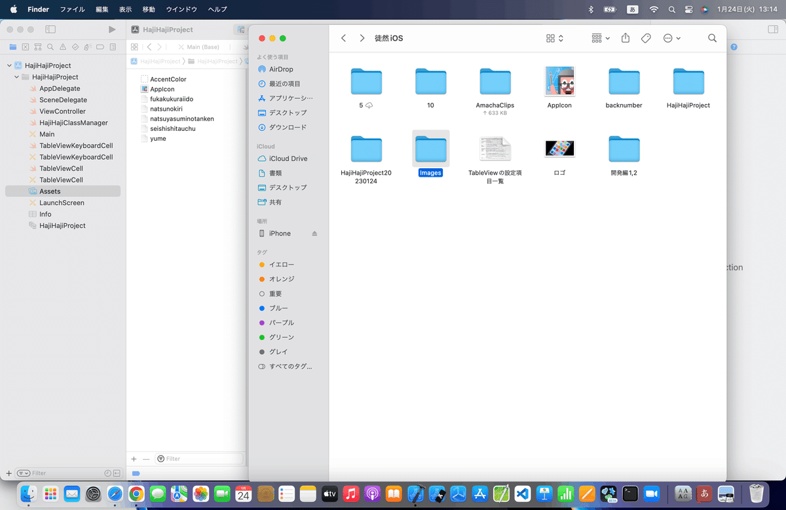
Task: Select LaunchScreen in the Xcode navigator
Action: coord(62,203)
